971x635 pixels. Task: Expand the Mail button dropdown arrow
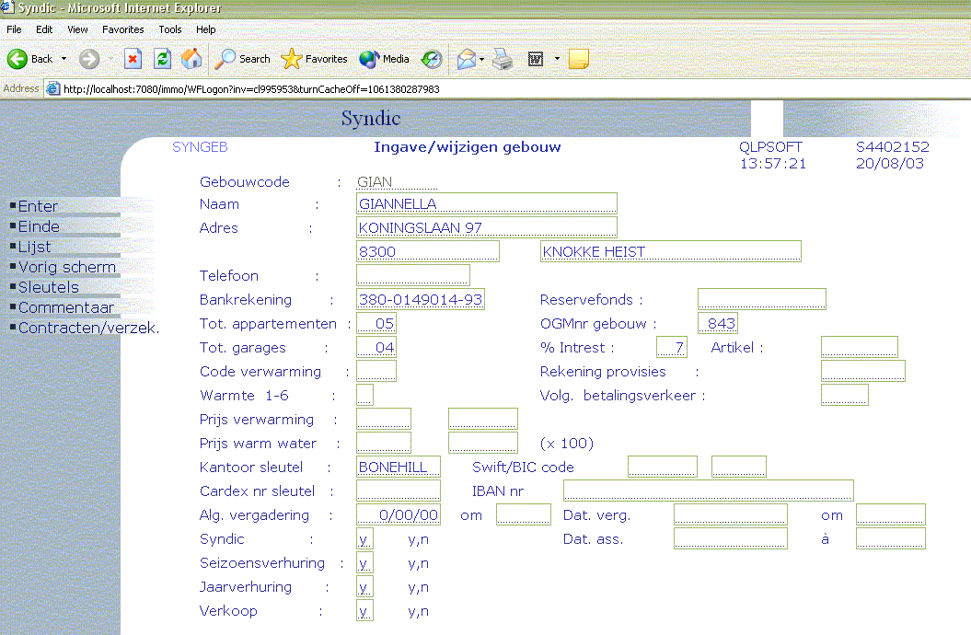pyautogui.click(x=481, y=59)
